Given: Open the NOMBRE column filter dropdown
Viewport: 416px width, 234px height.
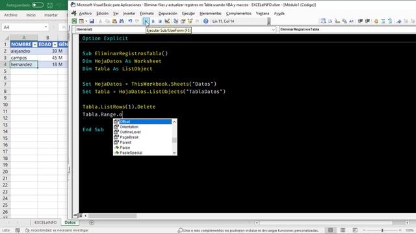Looking at the screenshot, I should (34, 45).
